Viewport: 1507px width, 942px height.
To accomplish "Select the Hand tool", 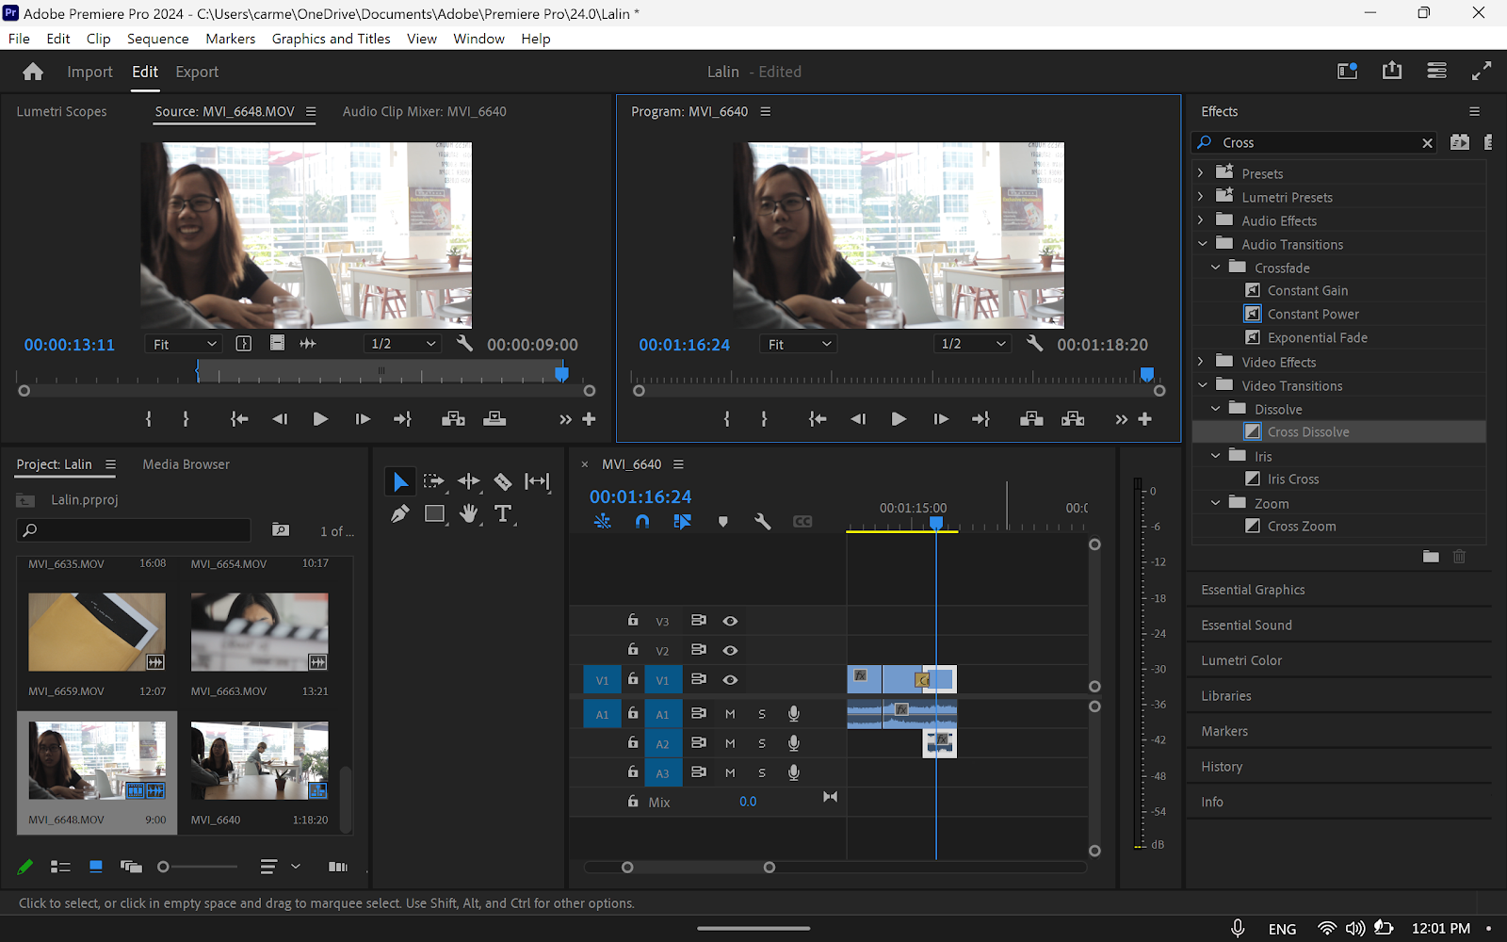I will 469,514.
